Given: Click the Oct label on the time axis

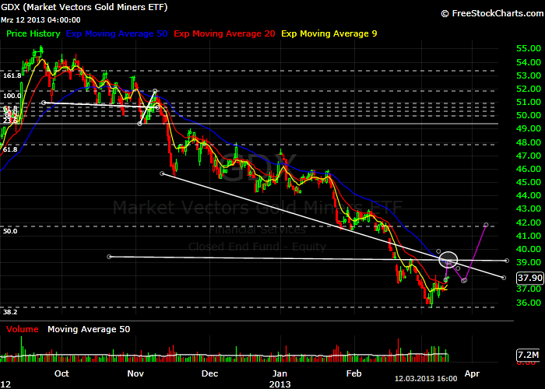Looking at the screenshot, I should [62, 373].
